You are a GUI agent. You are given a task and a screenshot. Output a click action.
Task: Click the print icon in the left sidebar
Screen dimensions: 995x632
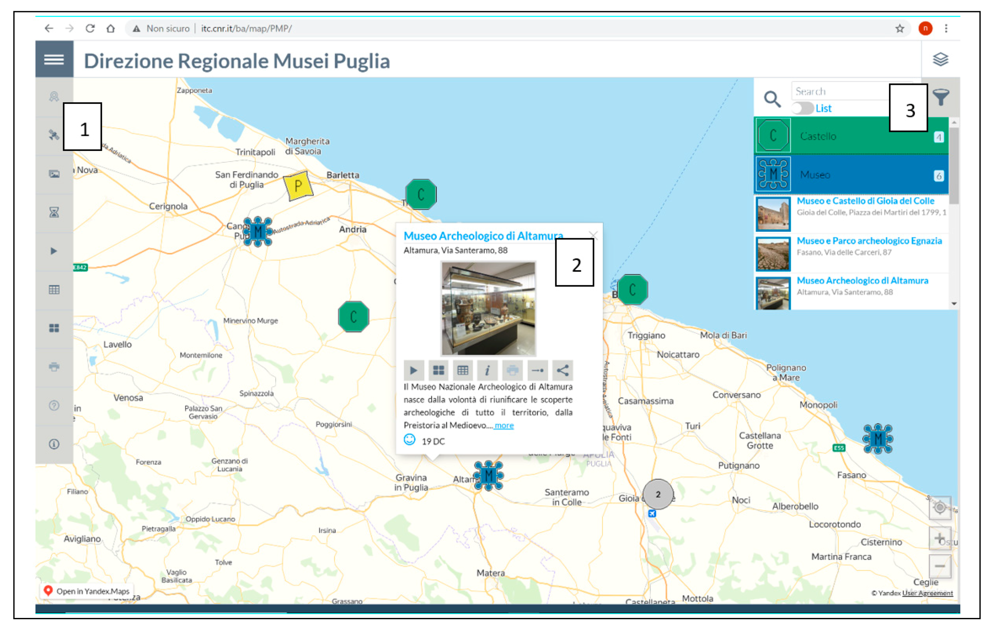54,367
